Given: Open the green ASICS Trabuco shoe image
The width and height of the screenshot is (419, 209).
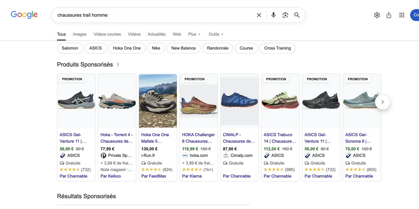Looking at the screenshot, I should coord(280,101).
